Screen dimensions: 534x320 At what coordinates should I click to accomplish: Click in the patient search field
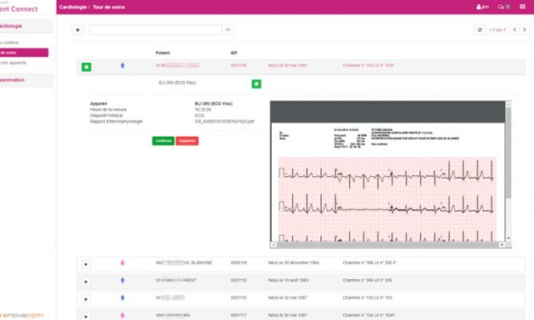point(155,30)
